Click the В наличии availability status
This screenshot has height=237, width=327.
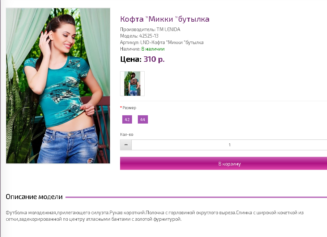pyautogui.click(x=153, y=49)
